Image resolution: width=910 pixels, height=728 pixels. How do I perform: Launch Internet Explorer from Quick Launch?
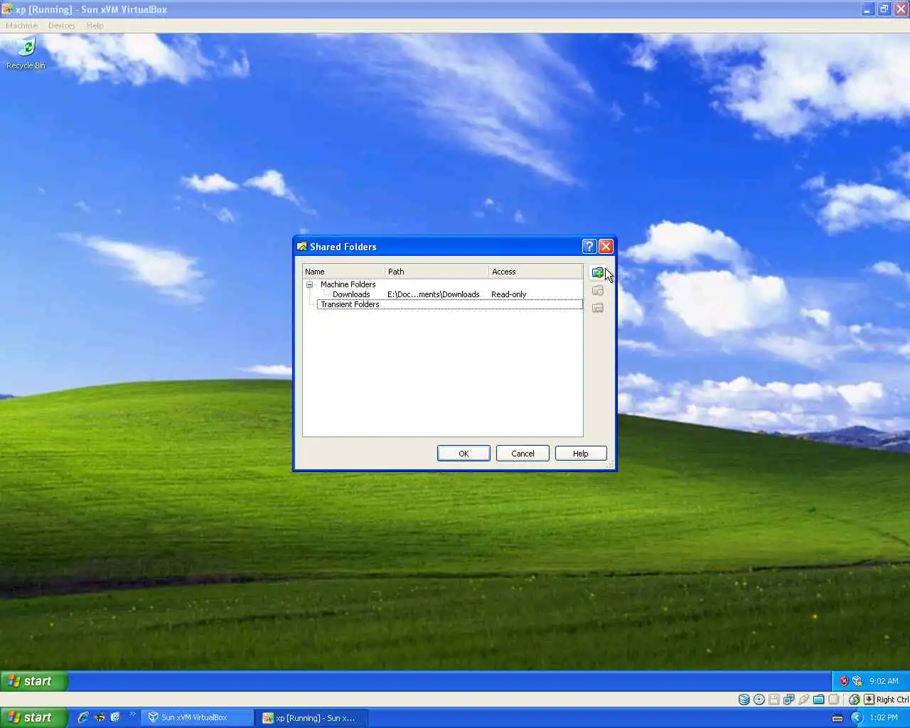click(83, 717)
